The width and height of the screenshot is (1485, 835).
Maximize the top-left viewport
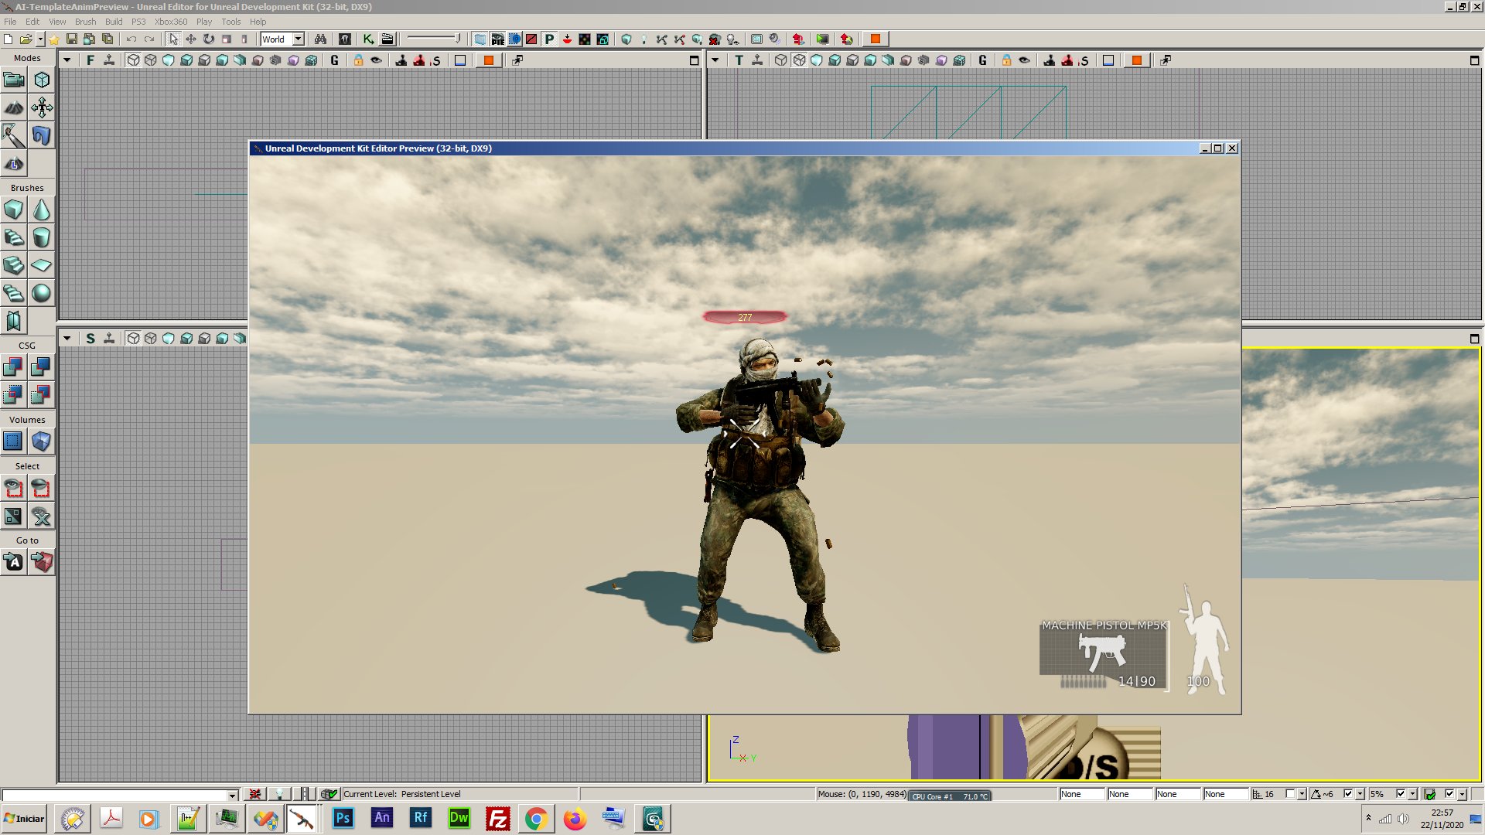click(x=694, y=60)
